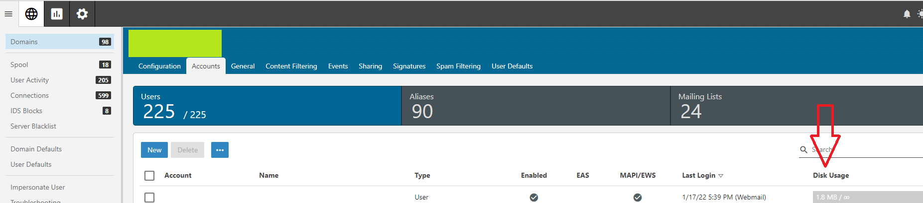Click the disk usage bar in first row
This screenshot has height=203, width=923.
pyautogui.click(x=867, y=197)
